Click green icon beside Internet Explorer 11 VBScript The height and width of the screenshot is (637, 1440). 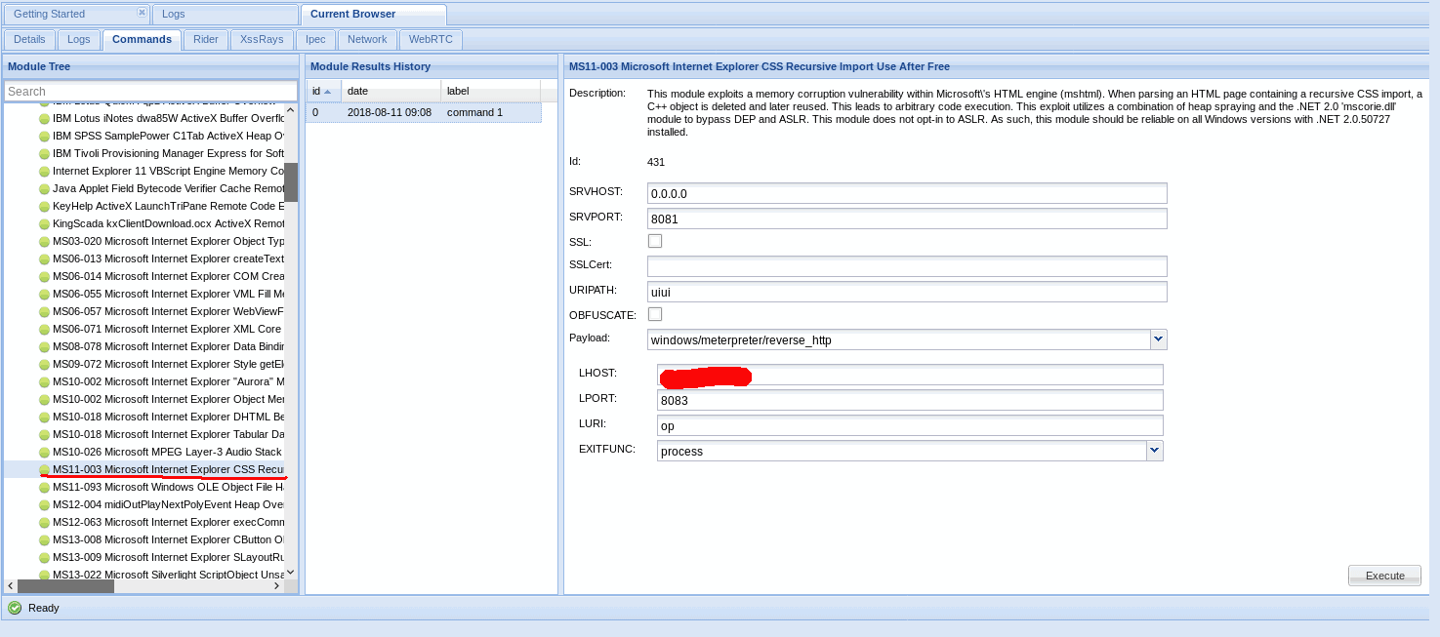44,172
